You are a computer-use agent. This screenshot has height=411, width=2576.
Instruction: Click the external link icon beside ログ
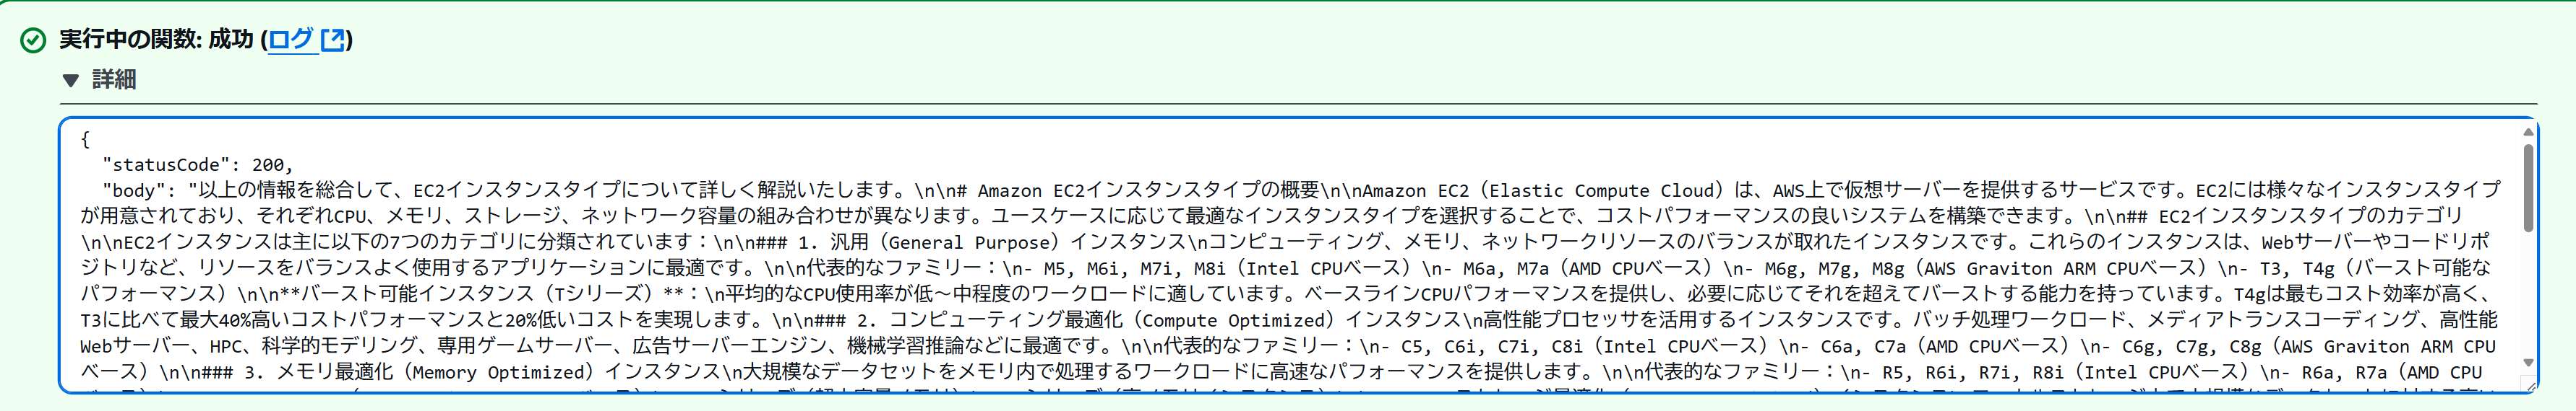tap(333, 40)
